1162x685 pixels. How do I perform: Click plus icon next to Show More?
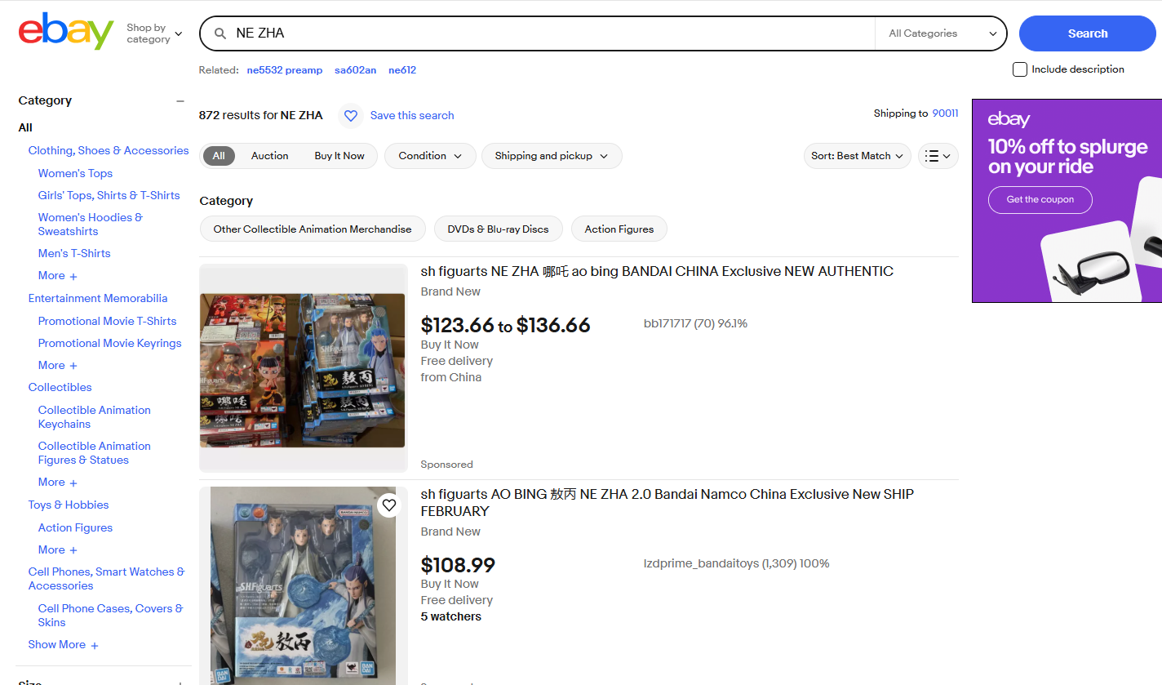tap(95, 646)
